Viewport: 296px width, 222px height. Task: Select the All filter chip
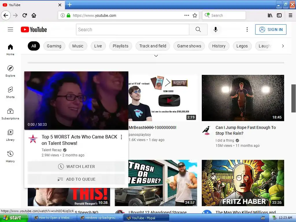tap(34, 46)
